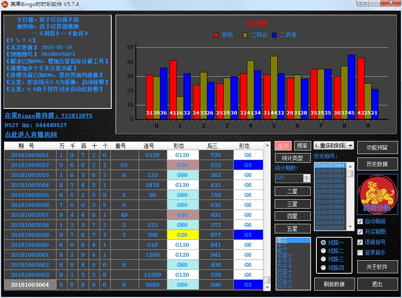Click the blue 二码差 legend swatch
402x298 pixels.
[275, 35]
